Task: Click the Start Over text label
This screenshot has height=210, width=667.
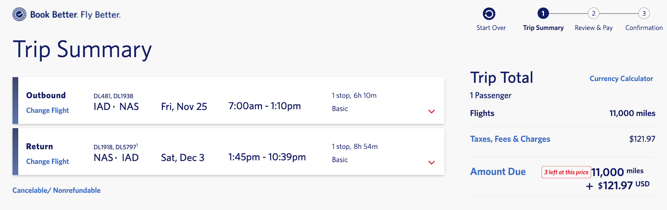Action: (491, 28)
